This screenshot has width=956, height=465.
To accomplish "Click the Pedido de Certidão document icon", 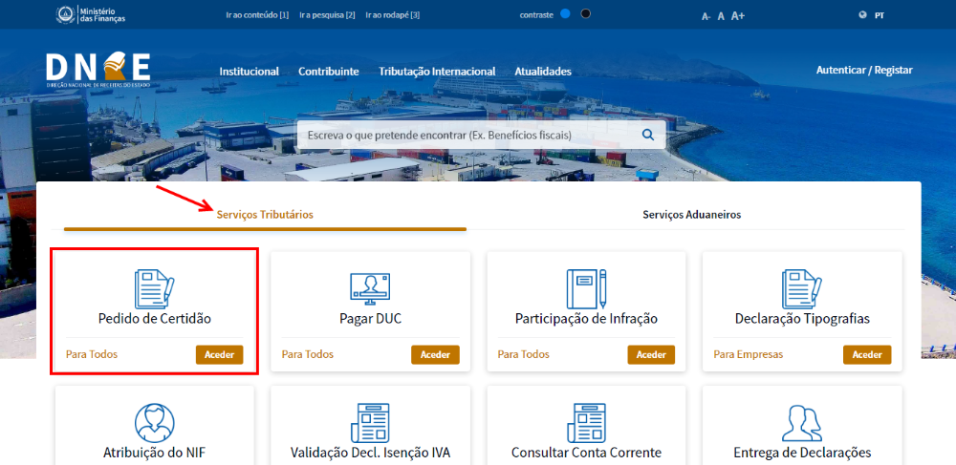I will point(154,287).
